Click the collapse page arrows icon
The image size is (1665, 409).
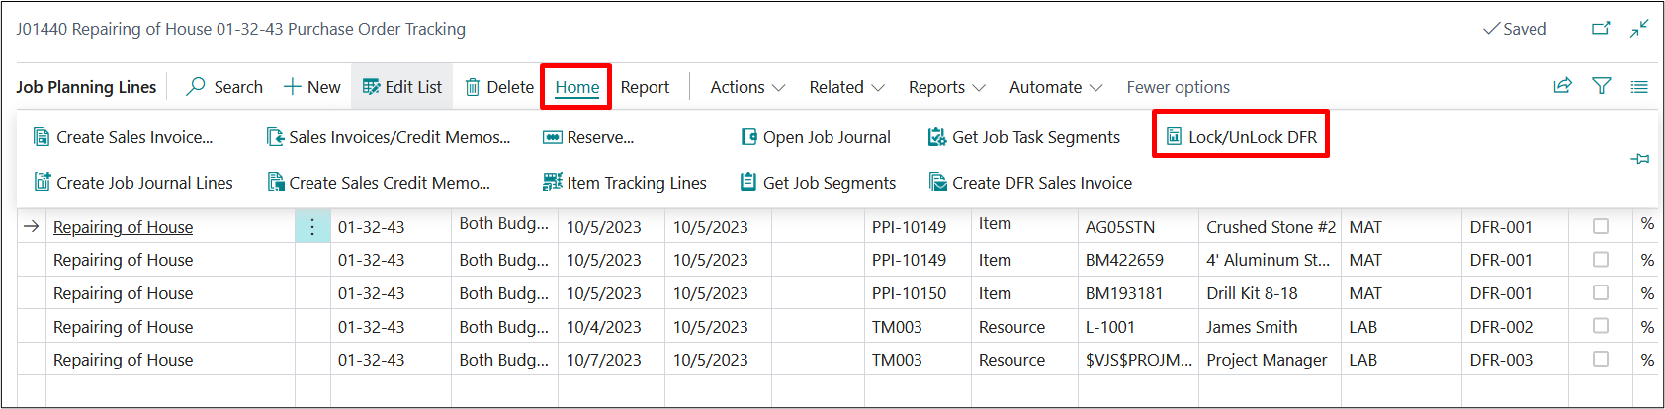pyautogui.click(x=1639, y=29)
